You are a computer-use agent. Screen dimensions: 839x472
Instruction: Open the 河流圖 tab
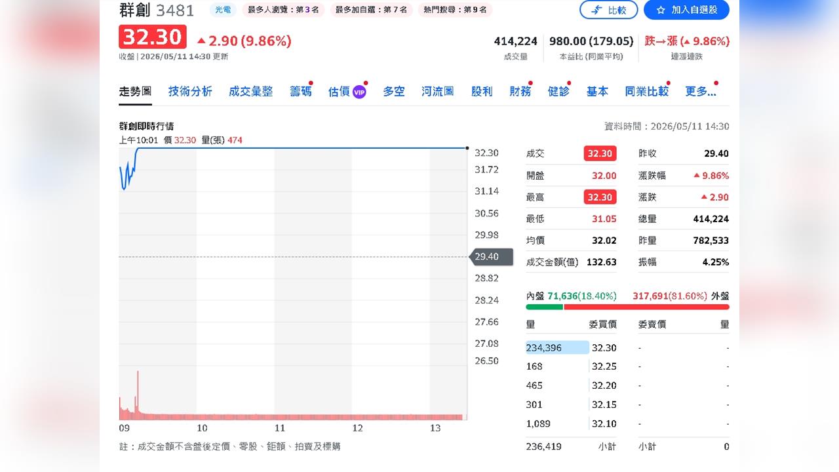pyautogui.click(x=438, y=92)
